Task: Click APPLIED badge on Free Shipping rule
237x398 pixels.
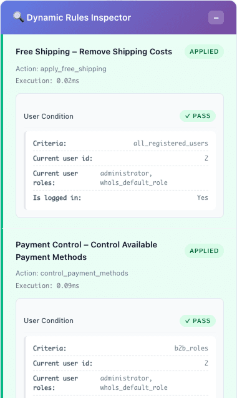Action: point(204,51)
